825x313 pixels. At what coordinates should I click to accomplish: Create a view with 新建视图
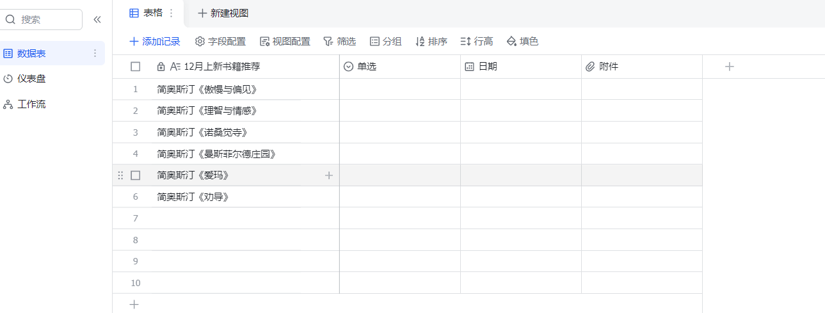pyautogui.click(x=223, y=13)
